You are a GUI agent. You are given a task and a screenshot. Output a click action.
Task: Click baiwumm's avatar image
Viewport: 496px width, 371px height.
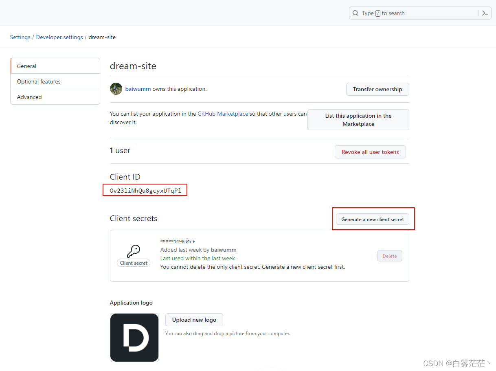(116, 89)
